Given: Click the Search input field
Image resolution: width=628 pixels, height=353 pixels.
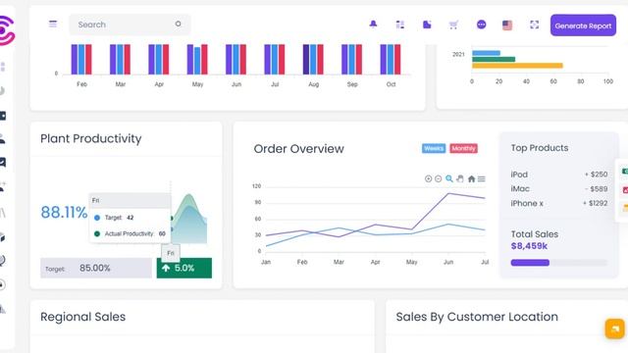Looking at the screenshot, I should tap(130, 25).
